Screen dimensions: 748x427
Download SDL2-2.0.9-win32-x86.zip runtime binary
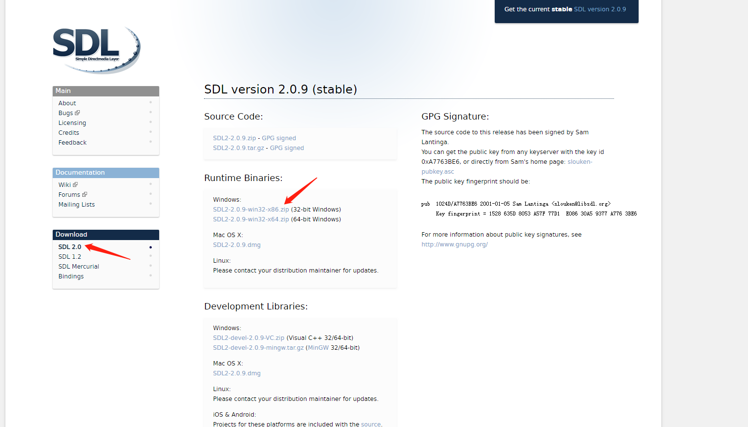[x=251, y=210]
